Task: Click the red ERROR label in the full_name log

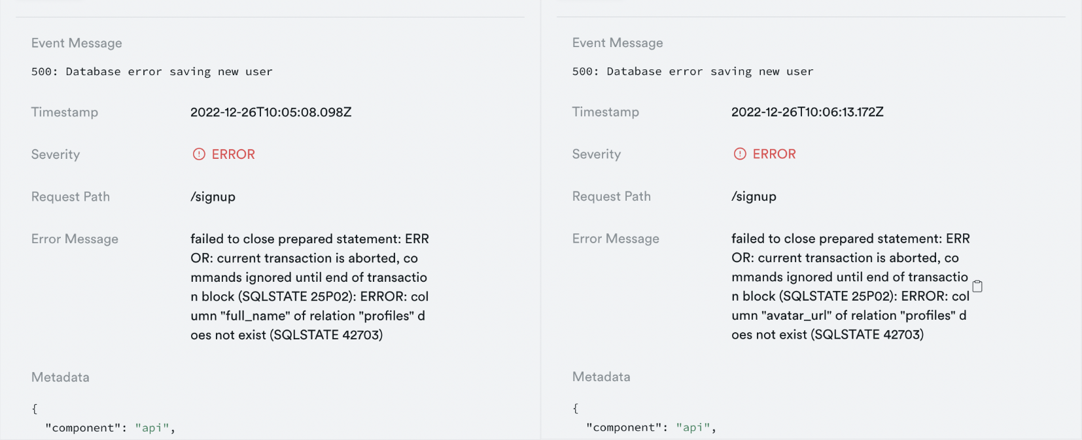Action: pos(234,154)
